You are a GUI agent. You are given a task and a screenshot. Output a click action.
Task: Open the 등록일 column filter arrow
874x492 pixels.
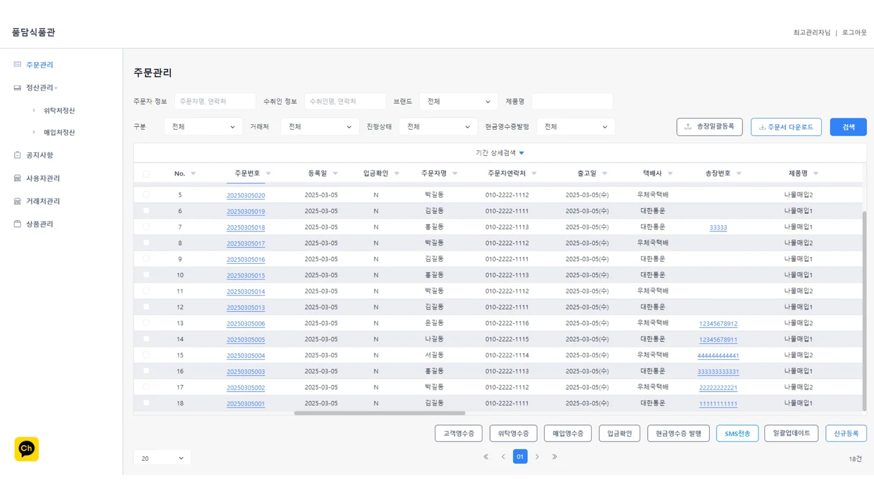click(x=335, y=174)
